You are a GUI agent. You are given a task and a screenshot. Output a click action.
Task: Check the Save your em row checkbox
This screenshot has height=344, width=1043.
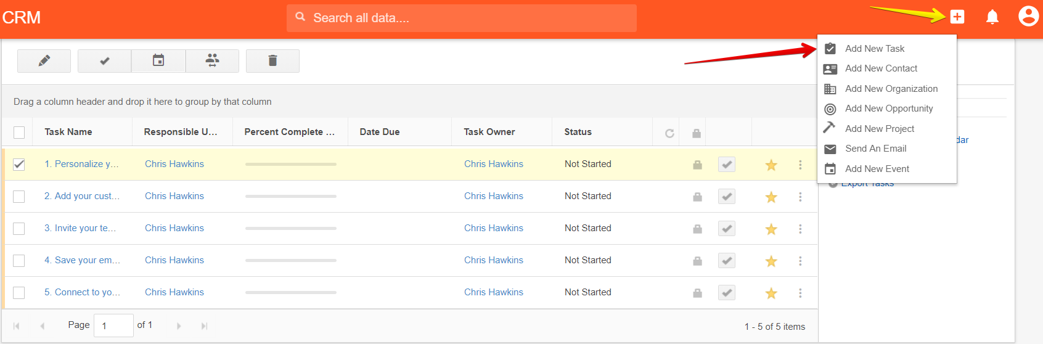pyautogui.click(x=19, y=260)
